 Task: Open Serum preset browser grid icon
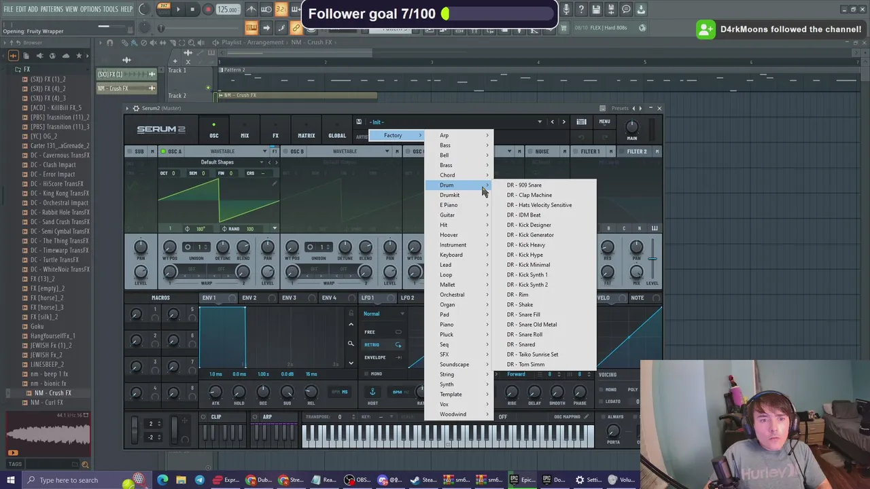pos(581,122)
